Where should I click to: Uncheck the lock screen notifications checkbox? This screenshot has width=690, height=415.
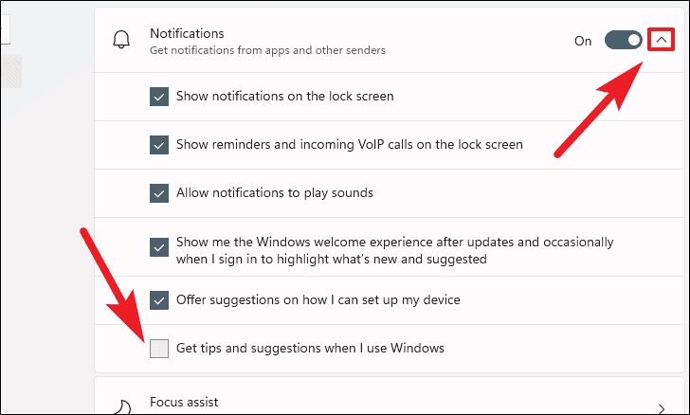[159, 97]
